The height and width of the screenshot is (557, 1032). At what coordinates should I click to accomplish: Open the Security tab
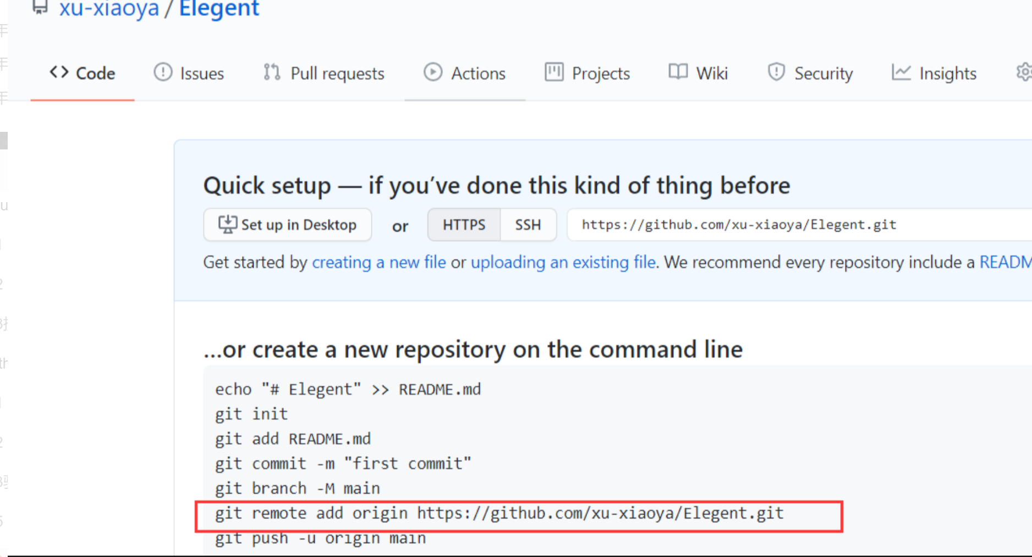click(x=810, y=73)
